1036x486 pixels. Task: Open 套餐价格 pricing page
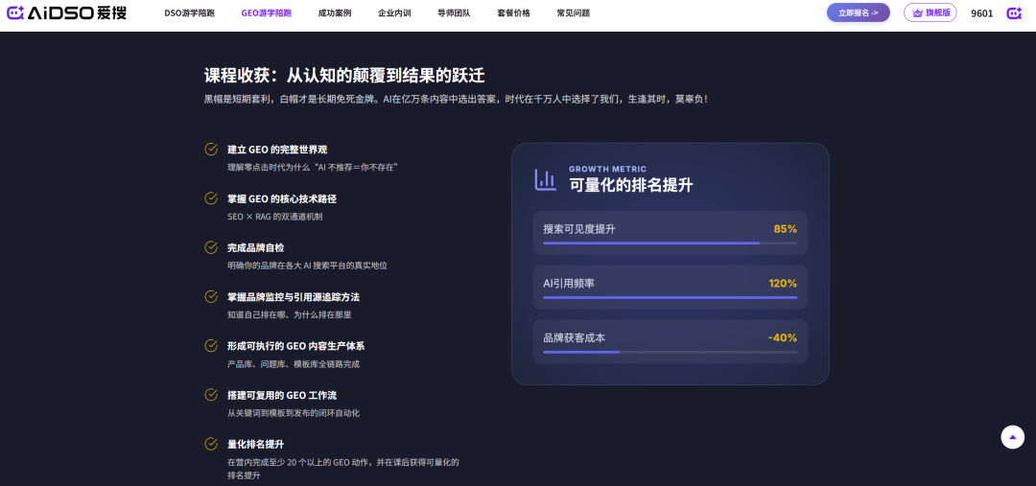[x=513, y=13]
